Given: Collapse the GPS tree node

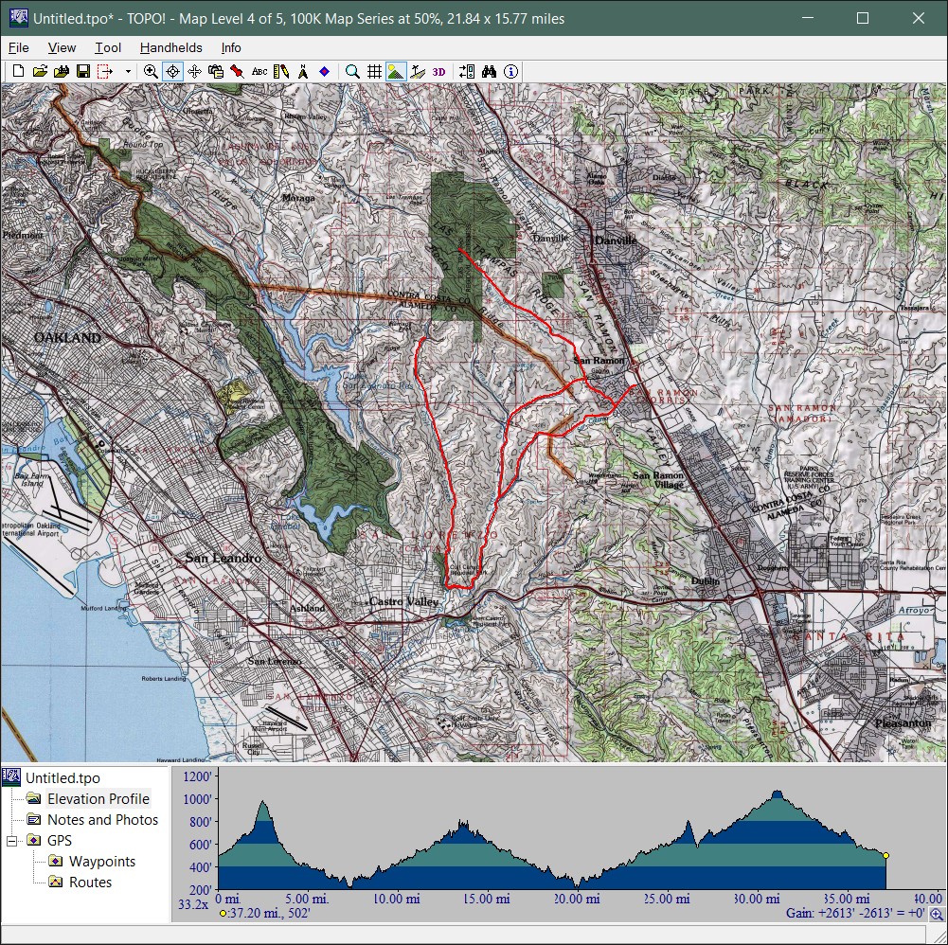Looking at the screenshot, I should pyautogui.click(x=12, y=841).
